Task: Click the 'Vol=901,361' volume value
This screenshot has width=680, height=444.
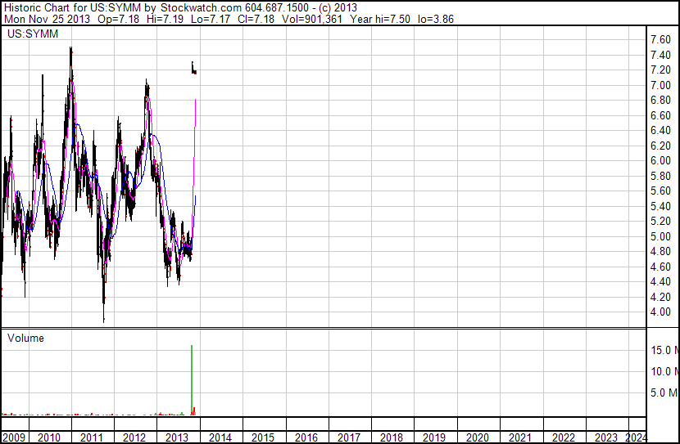Action: coord(312,19)
